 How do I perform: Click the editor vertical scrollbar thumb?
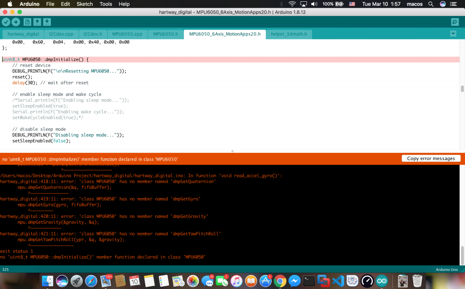tap(462, 88)
